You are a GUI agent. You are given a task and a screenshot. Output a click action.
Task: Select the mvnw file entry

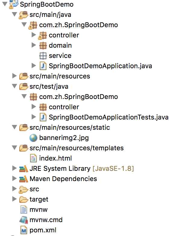pos(39,210)
